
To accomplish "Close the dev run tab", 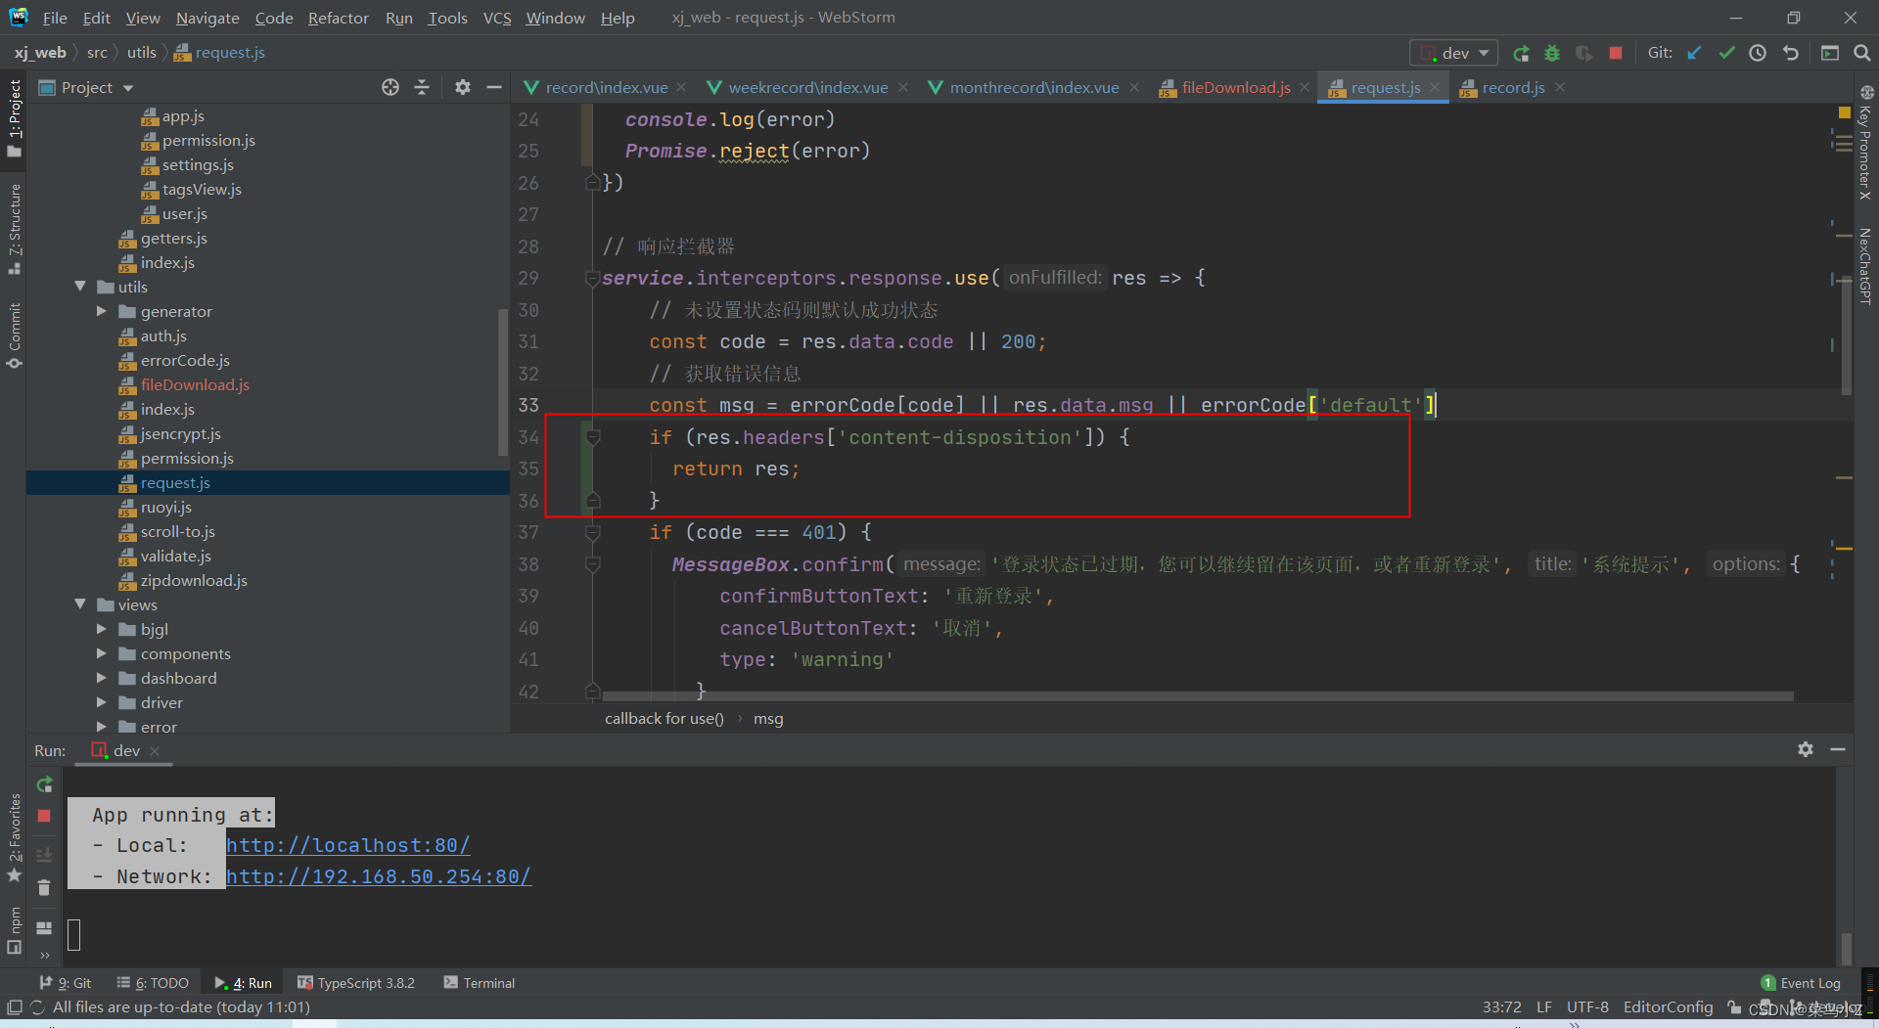I will [x=155, y=751].
